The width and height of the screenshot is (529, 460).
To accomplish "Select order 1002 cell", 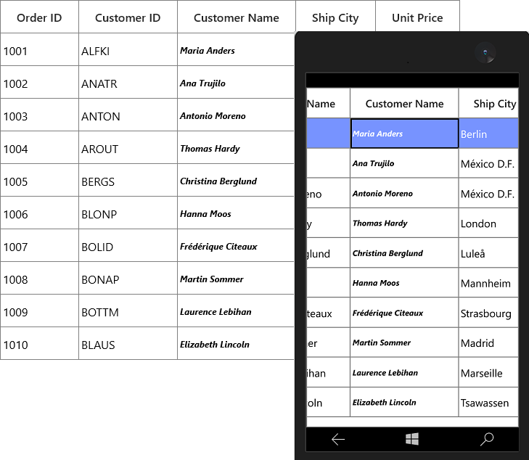I will [x=39, y=82].
